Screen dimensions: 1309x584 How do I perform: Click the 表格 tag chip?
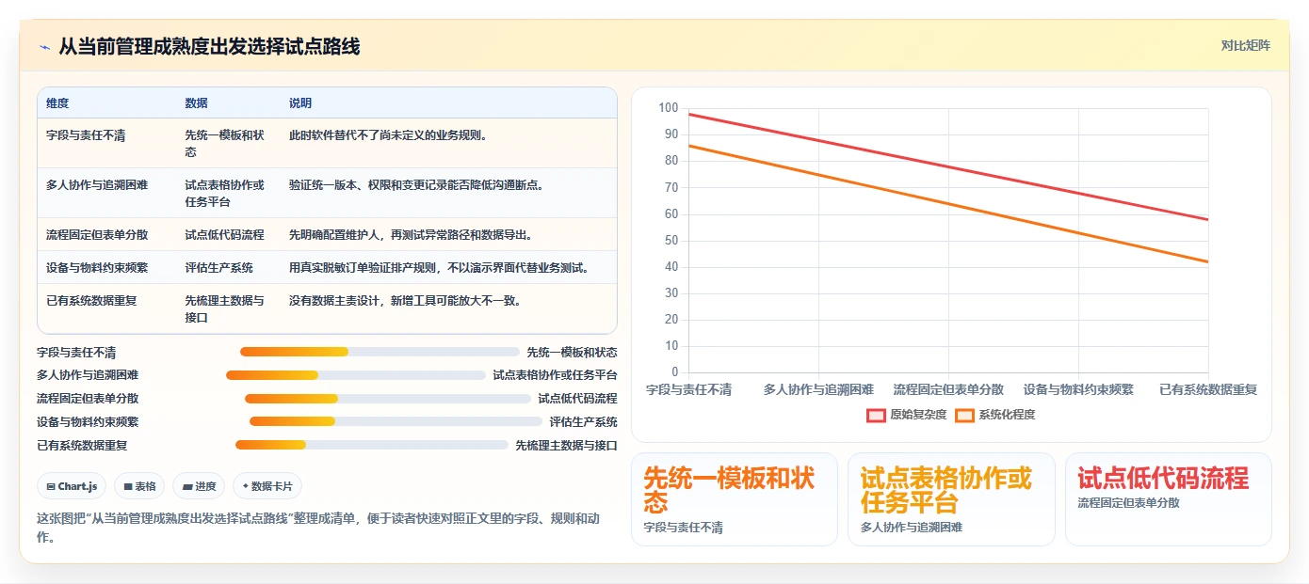139,486
